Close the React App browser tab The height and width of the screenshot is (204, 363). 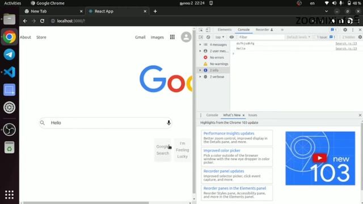tap(145, 11)
